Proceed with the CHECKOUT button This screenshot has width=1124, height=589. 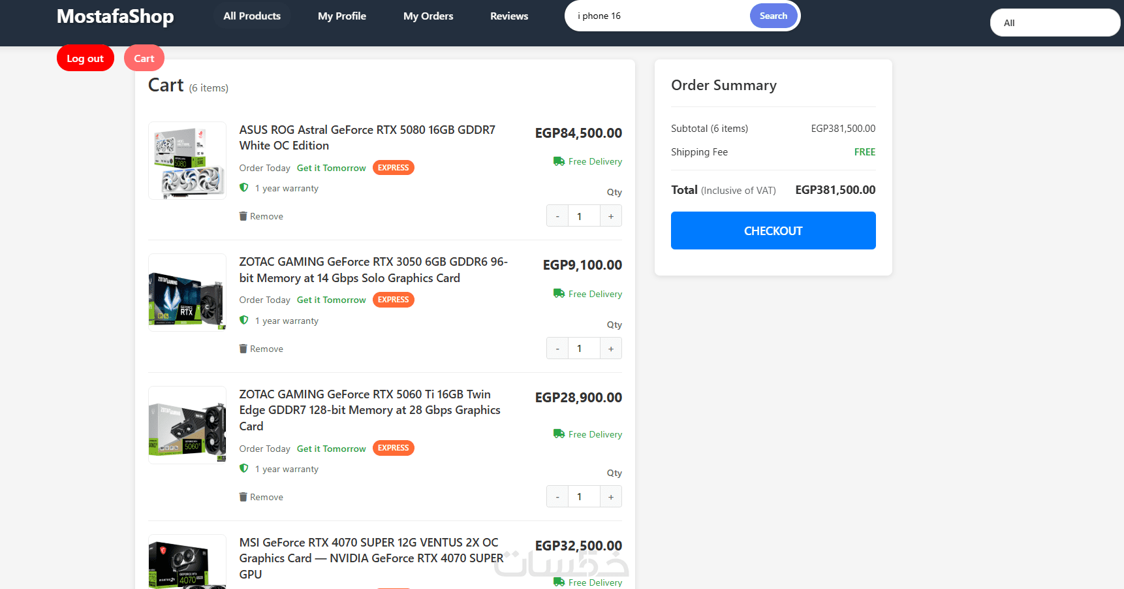pyautogui.click(x=773, y=231)
